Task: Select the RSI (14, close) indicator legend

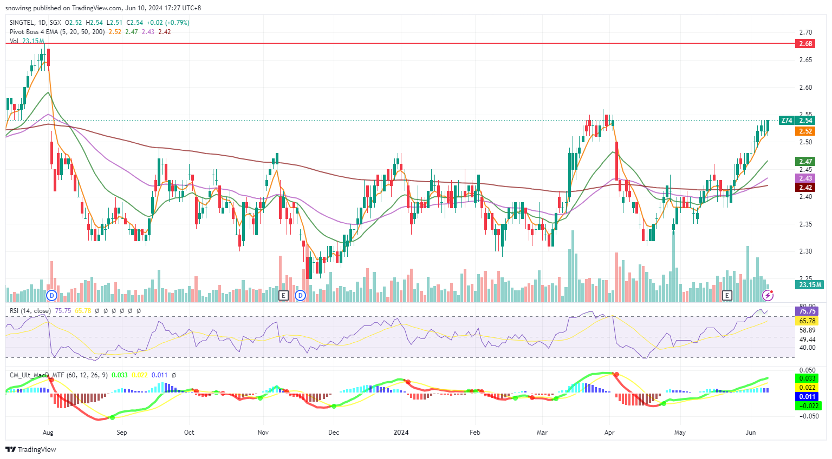Action: click(30, 311)
